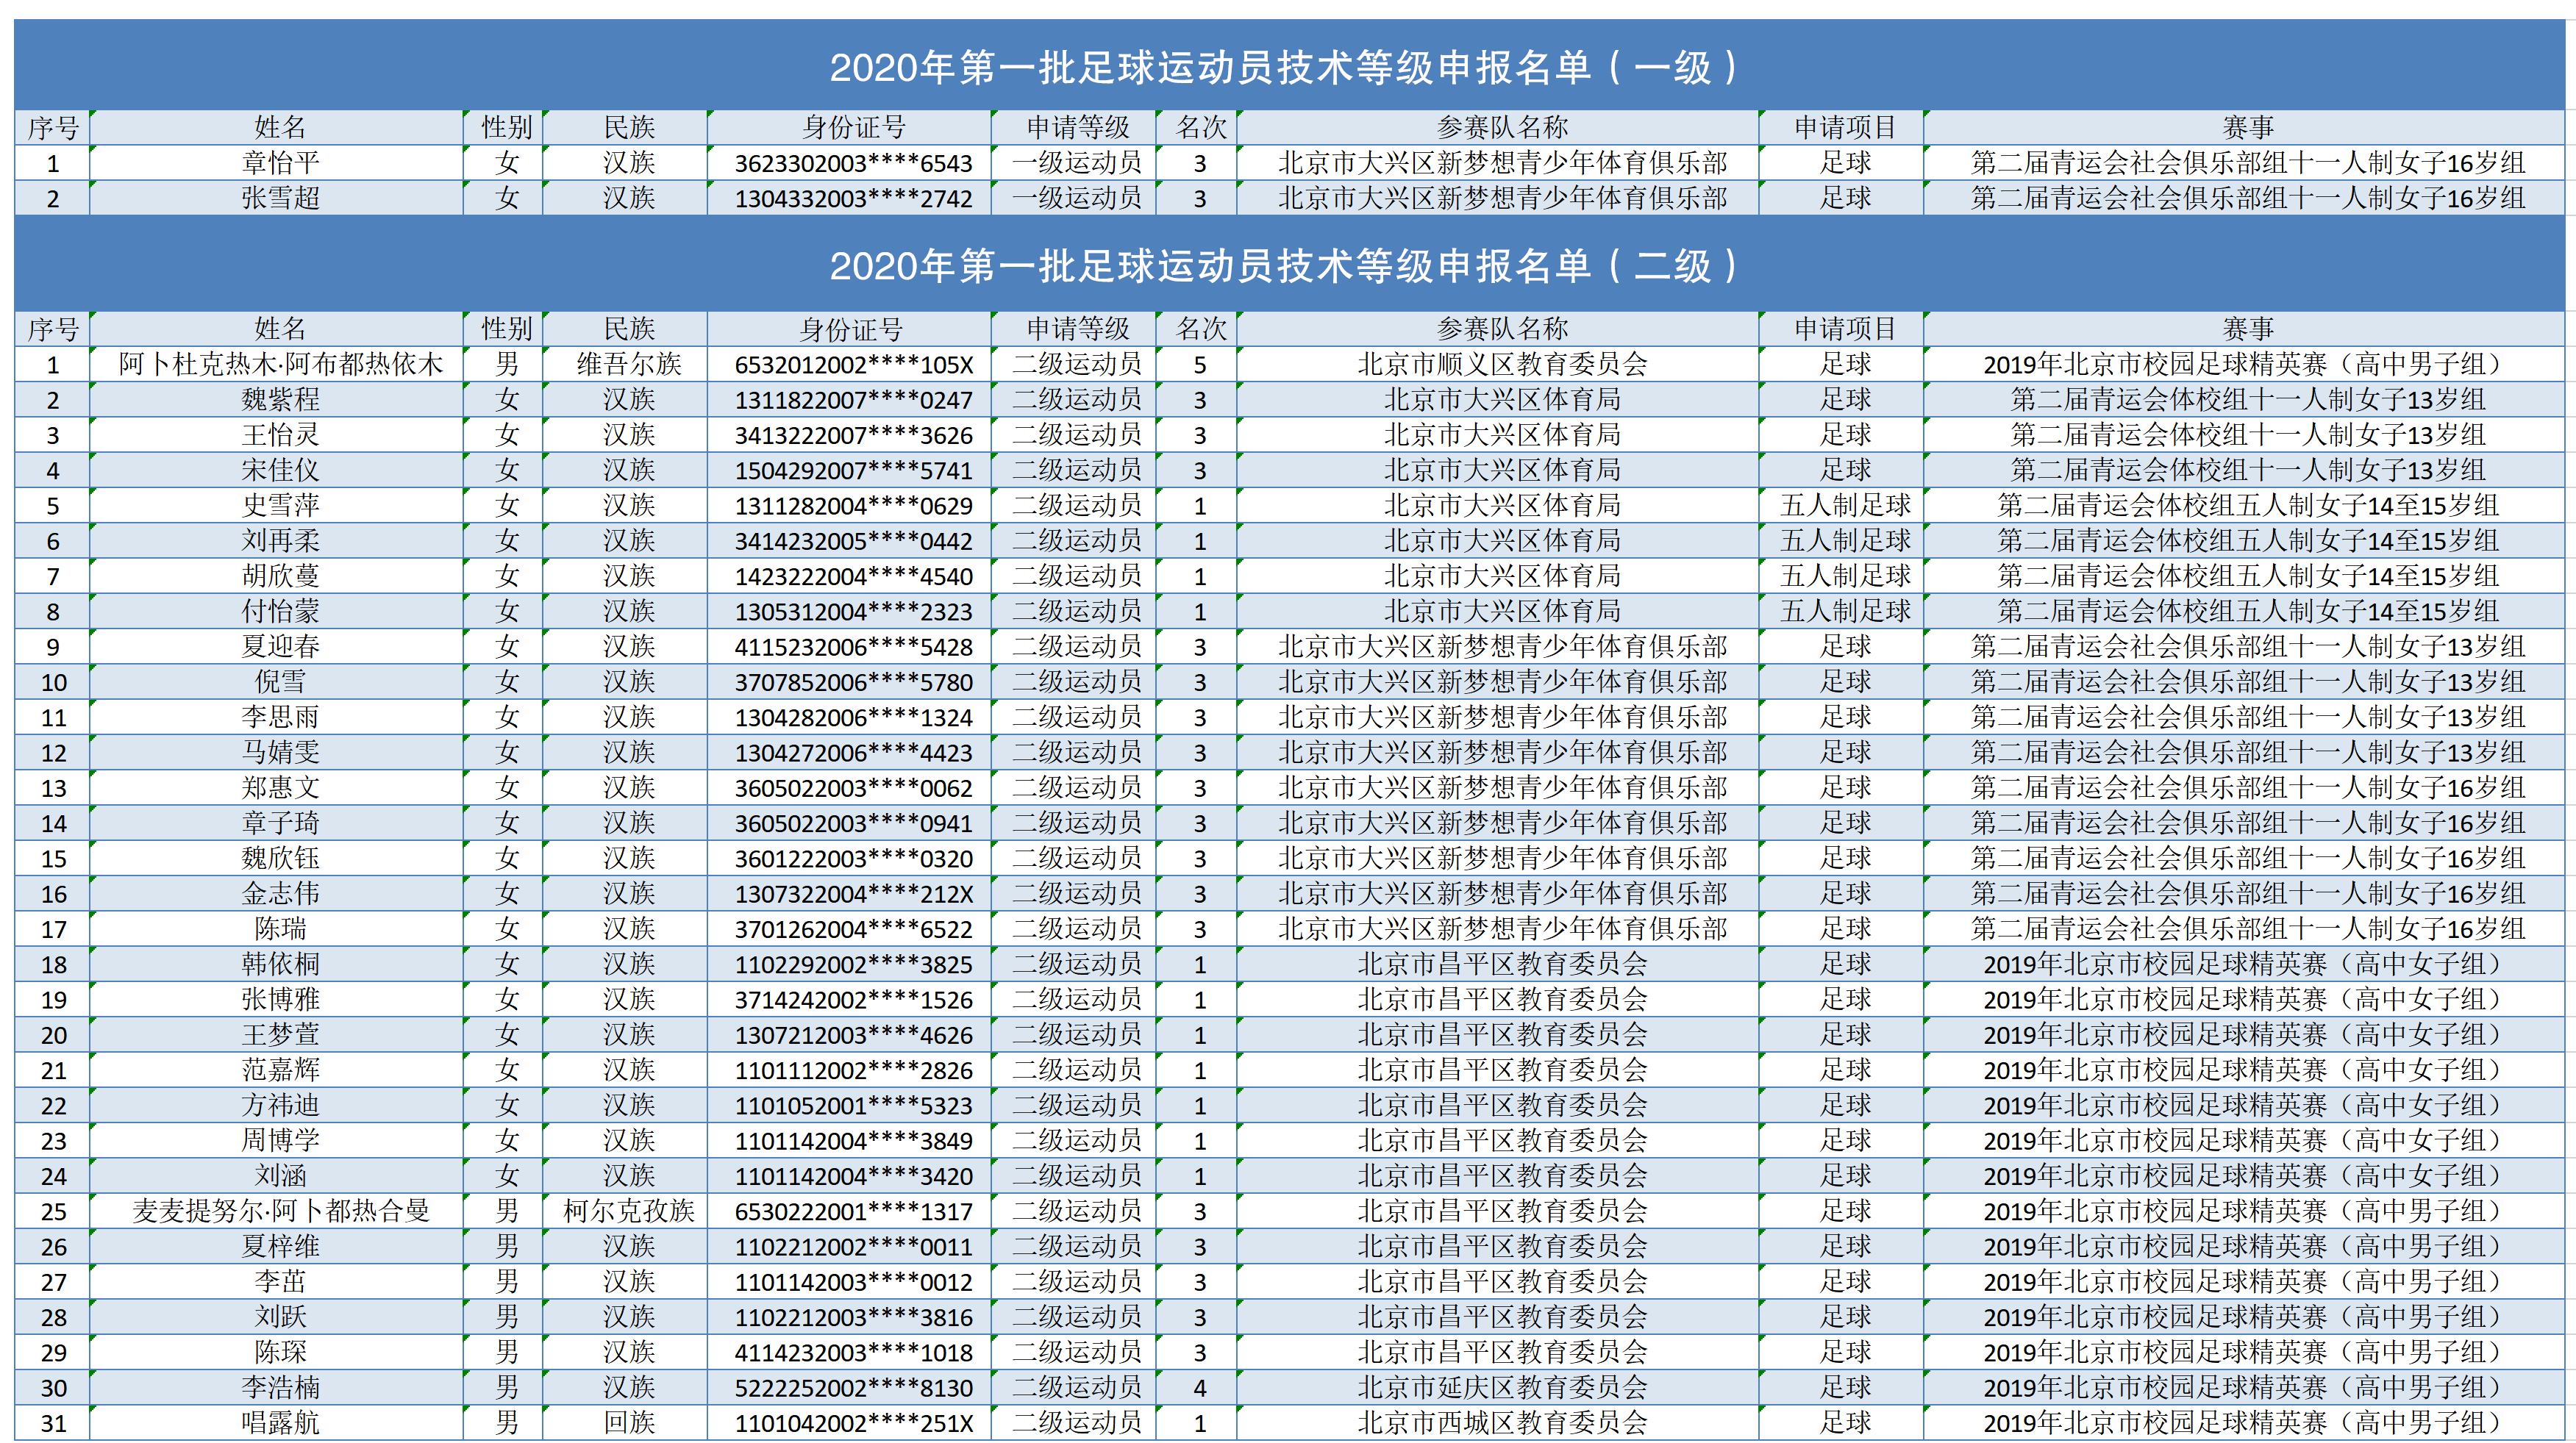Screen dimensions: 2576x1443
Task: Select the name cell 张雪超
Action: 280,198
